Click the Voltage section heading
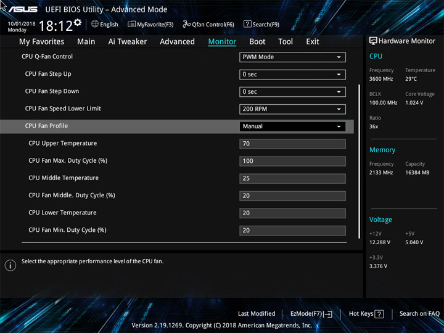The height and width of the screenshot is (333, 444). coord(380,220)
